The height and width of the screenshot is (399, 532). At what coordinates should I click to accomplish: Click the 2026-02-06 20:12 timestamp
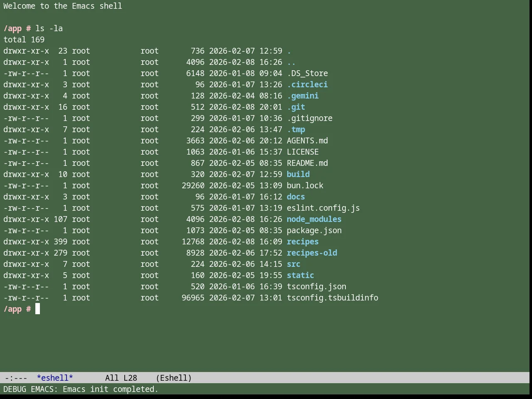[246, 140]
